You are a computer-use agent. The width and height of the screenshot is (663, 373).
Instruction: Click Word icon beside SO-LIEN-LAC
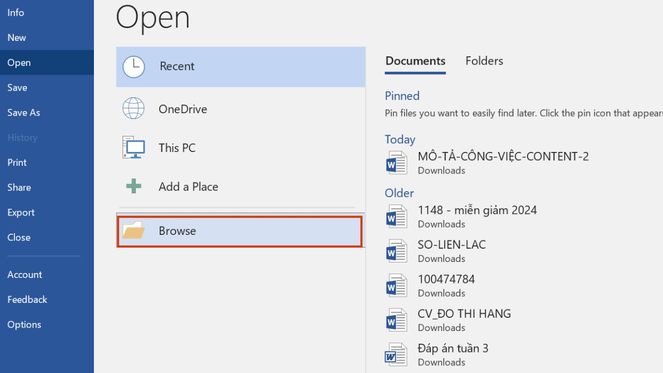[396, 251]
